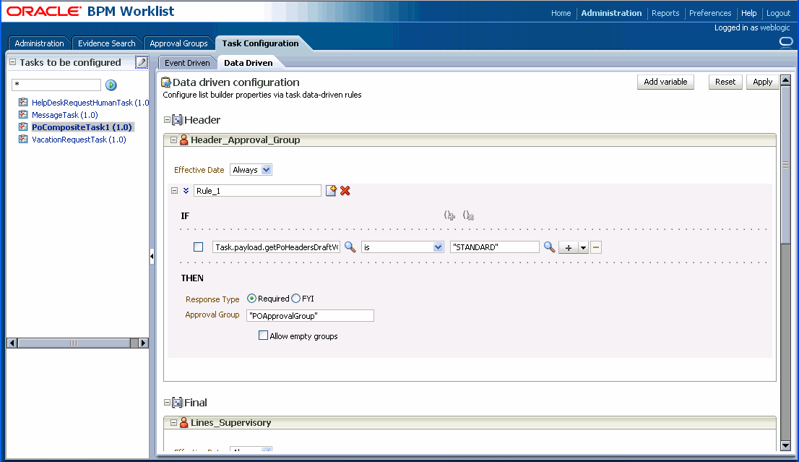The image size is (799, 462).
Task: Open the Approval Groups tab
Action: click(x=178, y=43)
